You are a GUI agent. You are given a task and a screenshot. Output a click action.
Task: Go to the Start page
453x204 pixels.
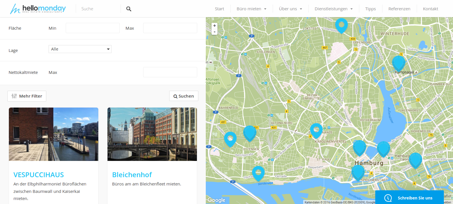pyautogui.click(x=219, y=9)
